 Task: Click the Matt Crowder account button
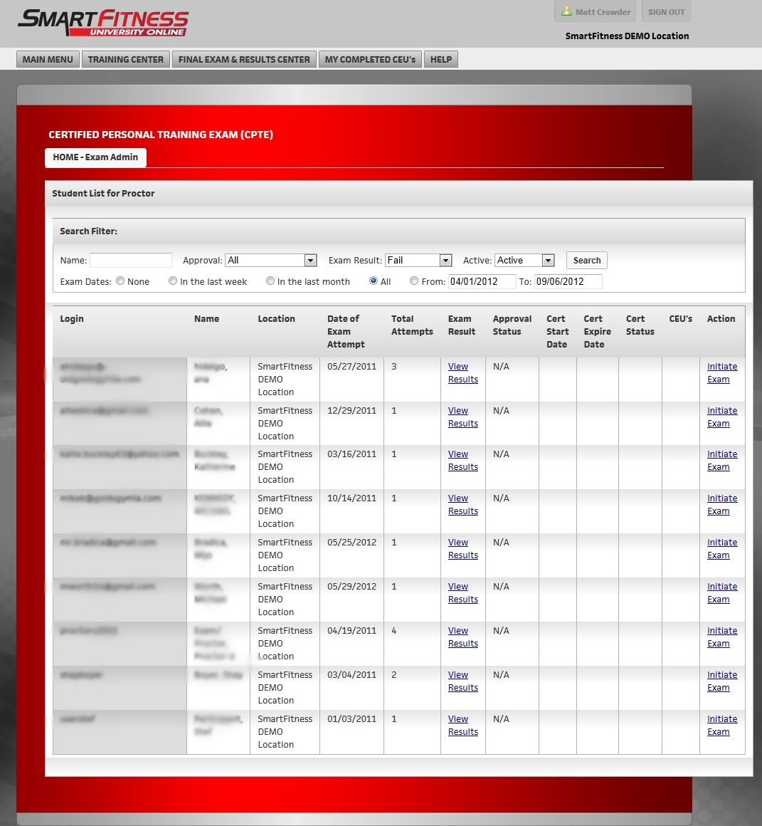pyautogui.click(x=596, y=11)
